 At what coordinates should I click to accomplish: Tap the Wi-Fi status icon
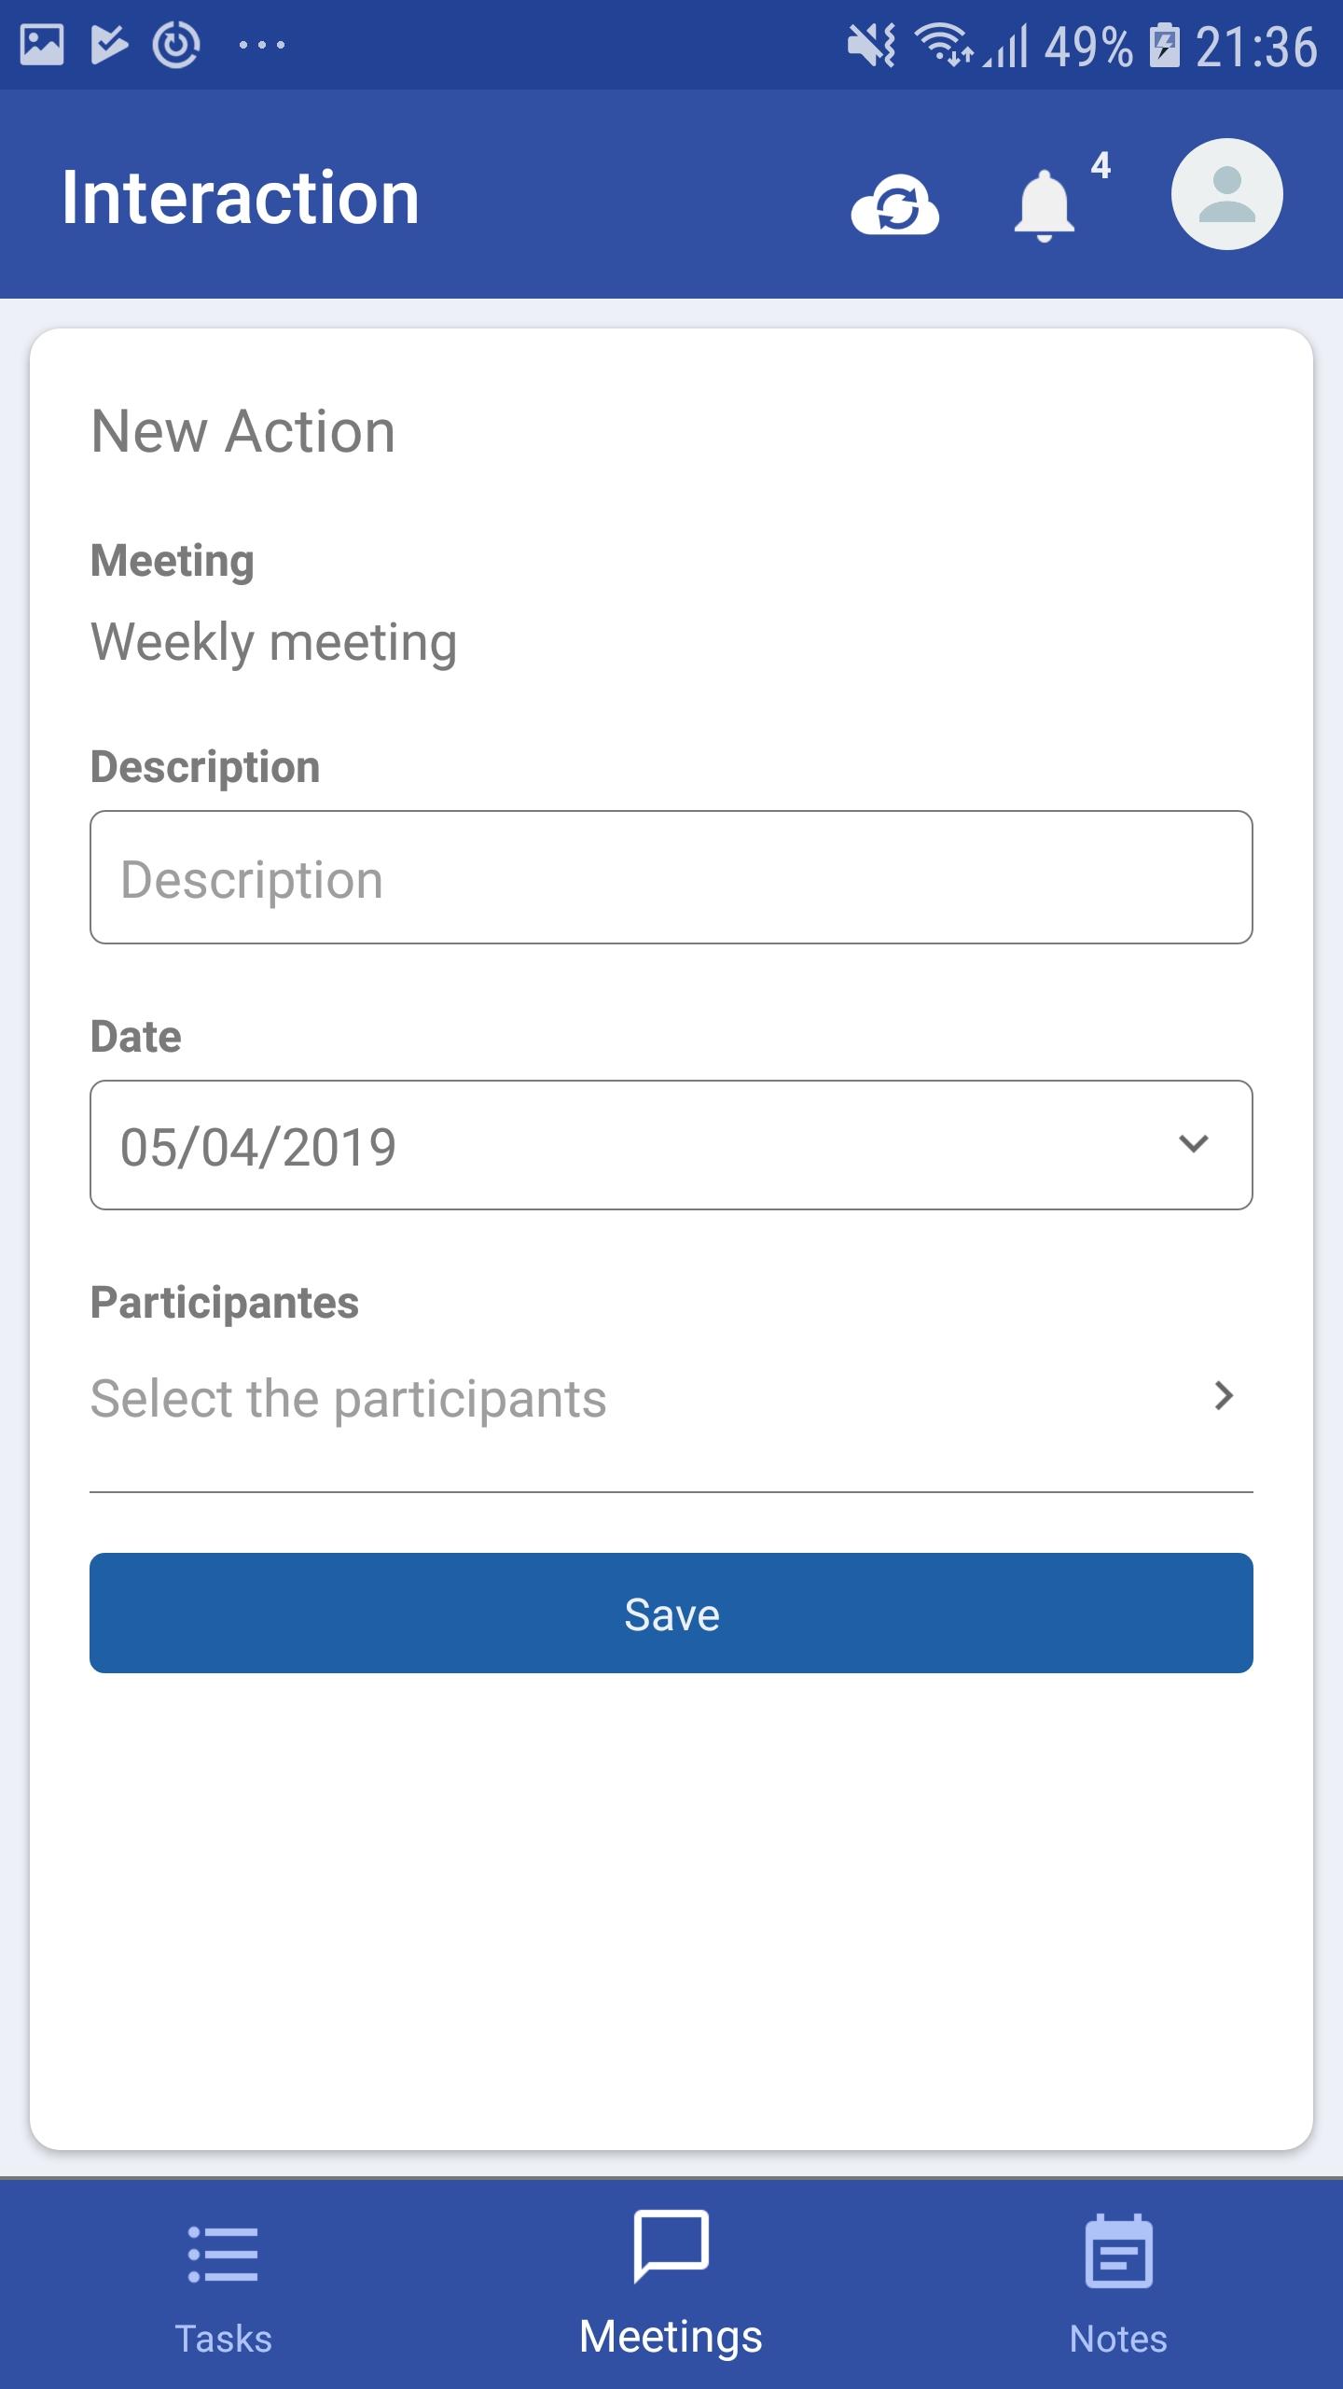pyautogui.click(x=943, y=45)
